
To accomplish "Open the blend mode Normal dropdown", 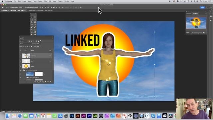I will pyautogui.click(x=25, y=44).
